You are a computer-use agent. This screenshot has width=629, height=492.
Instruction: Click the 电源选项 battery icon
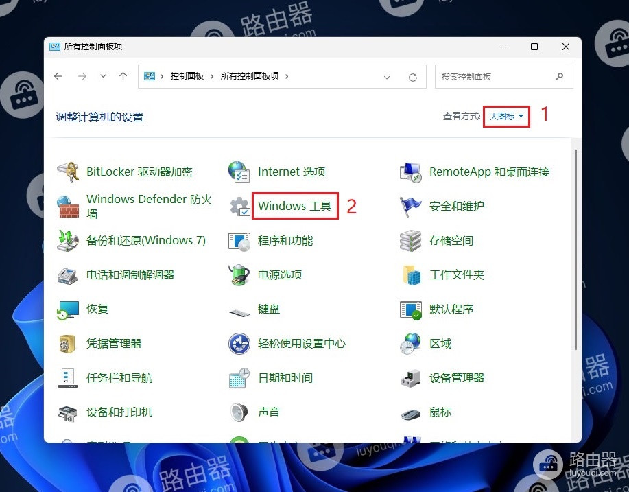pyautogui.click(x=239, y=275)
